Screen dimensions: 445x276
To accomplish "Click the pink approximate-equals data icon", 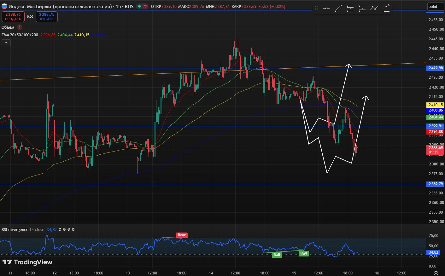I will click(x=145, y=6).
